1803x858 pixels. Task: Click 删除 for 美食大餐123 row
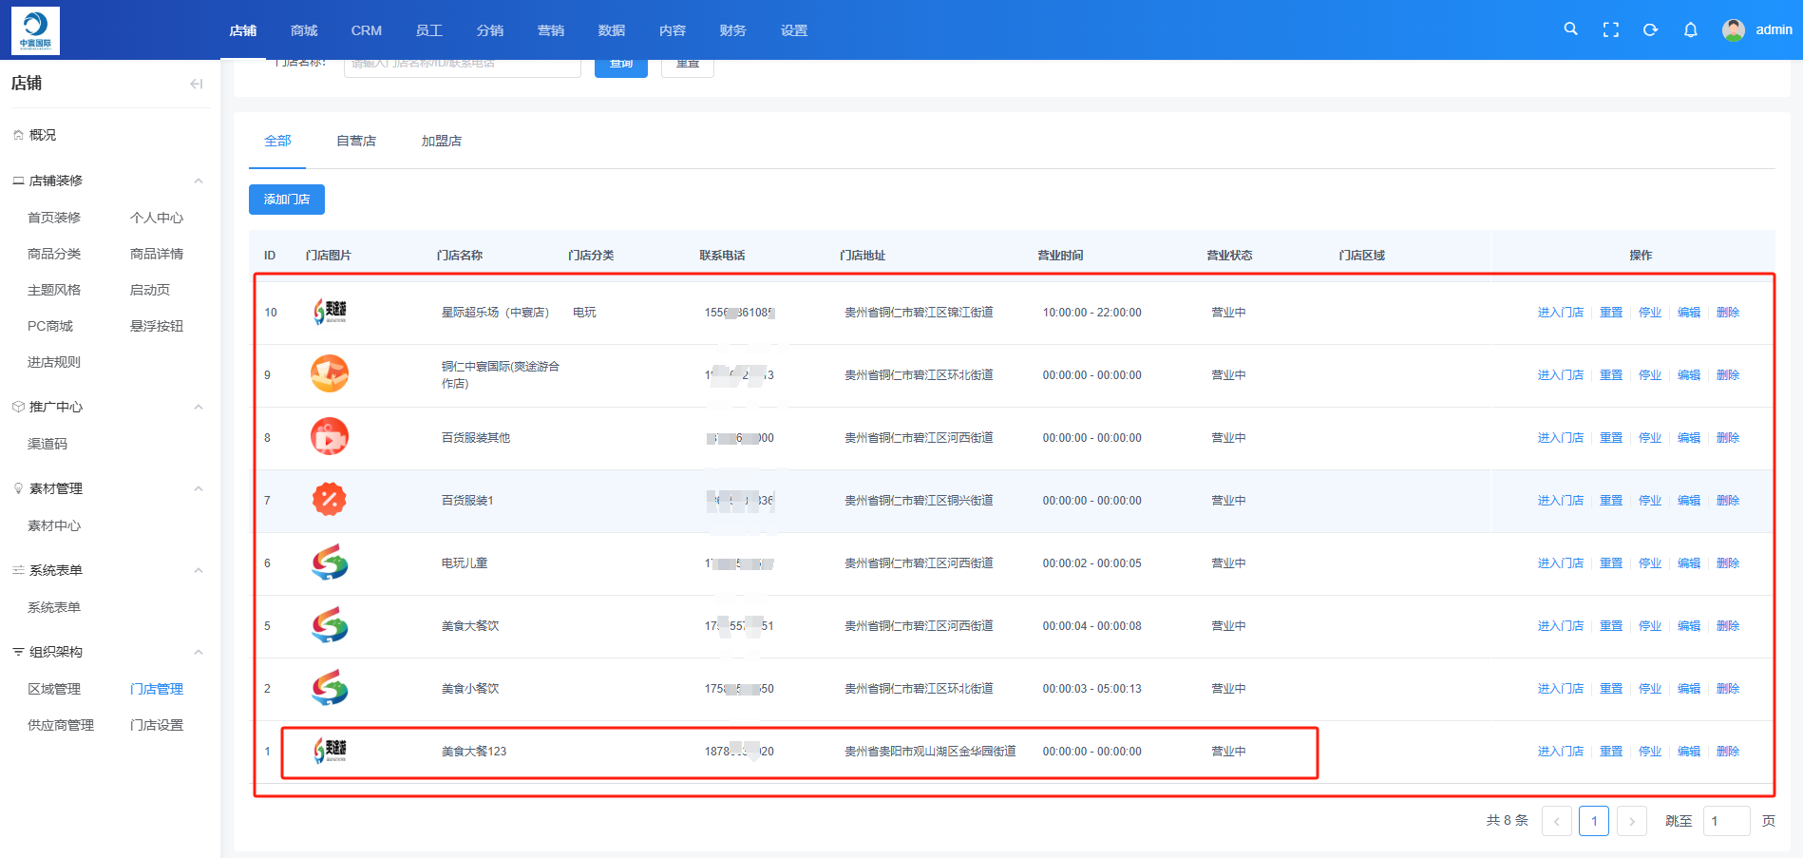[1728, 751]
